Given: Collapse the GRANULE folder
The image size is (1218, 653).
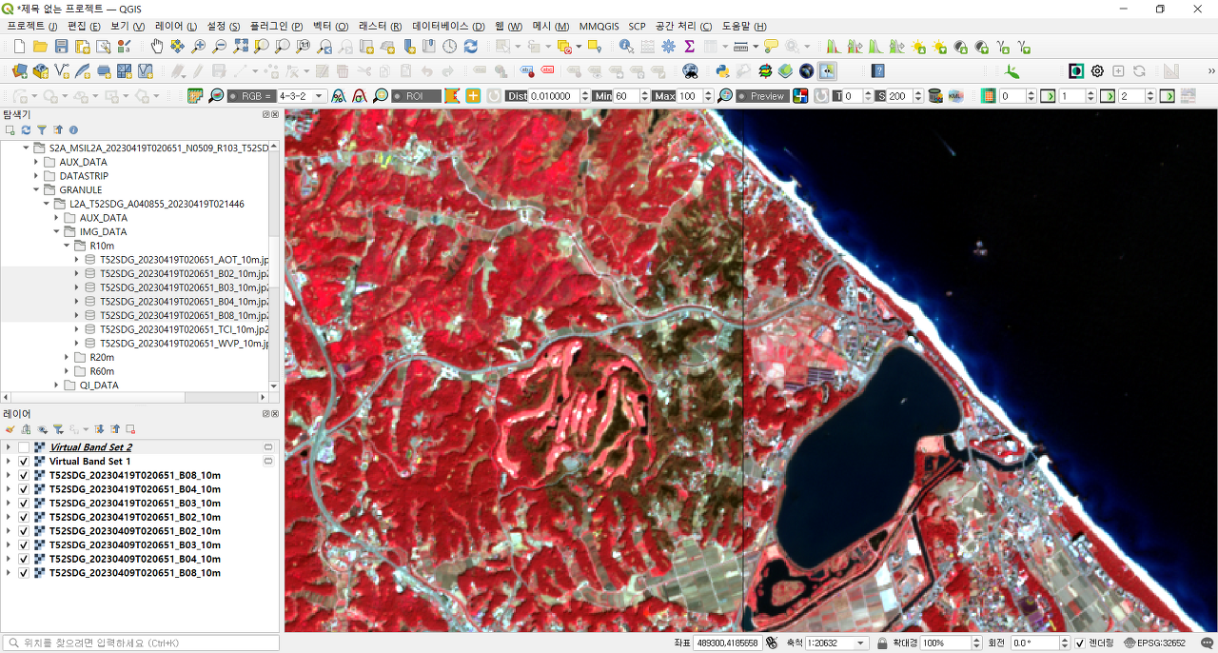Looking at the screenshot, I should click(x=37, y=189).
